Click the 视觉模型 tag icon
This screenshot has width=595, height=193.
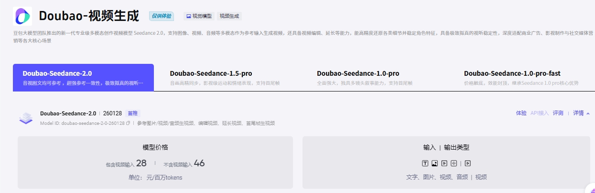pos(189,16)
